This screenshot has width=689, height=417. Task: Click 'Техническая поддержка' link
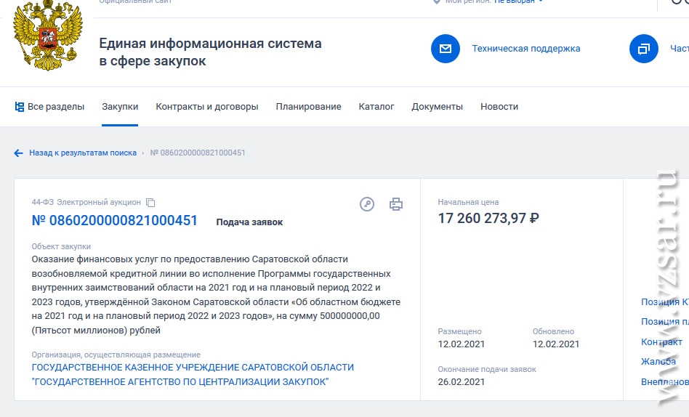(x=526, y=49)
